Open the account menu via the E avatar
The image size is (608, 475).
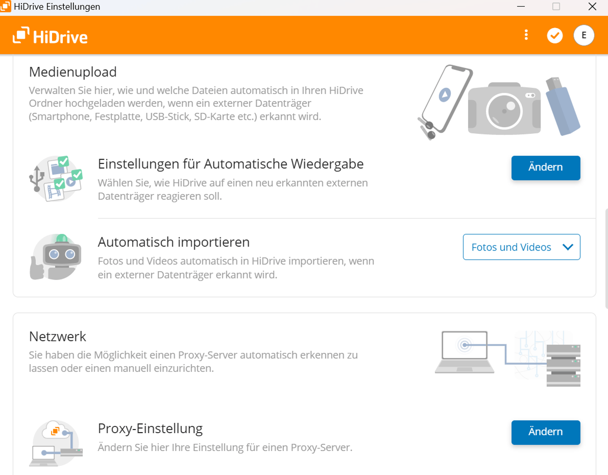pos(584,35)
